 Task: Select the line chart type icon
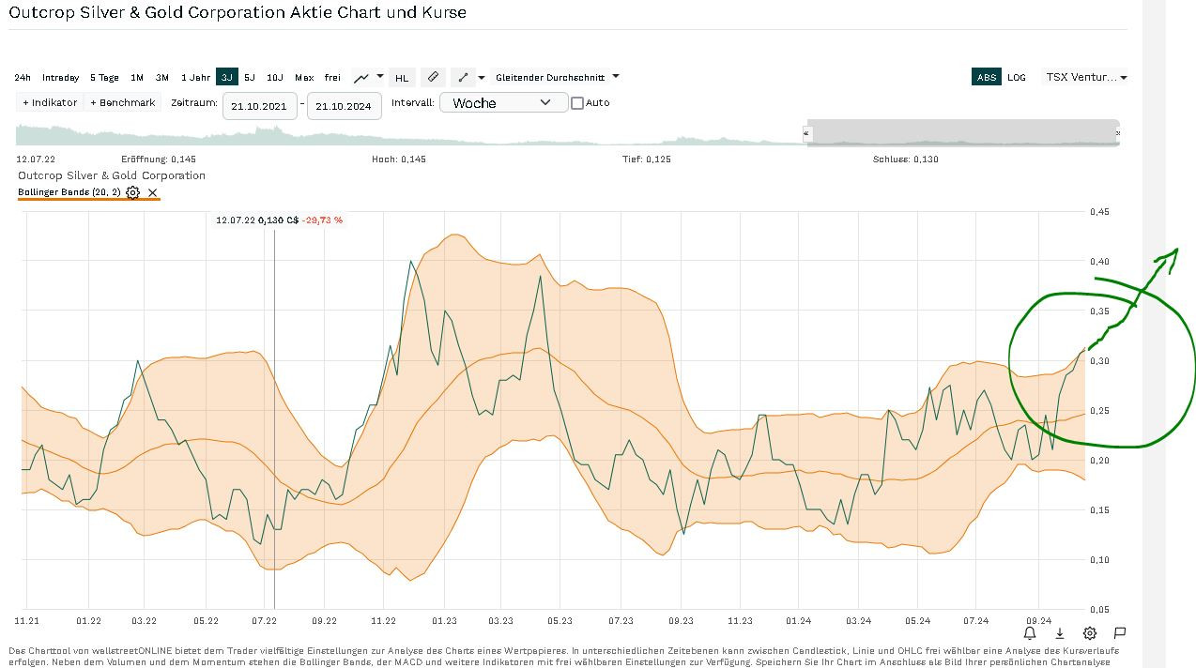pos(360,78)
